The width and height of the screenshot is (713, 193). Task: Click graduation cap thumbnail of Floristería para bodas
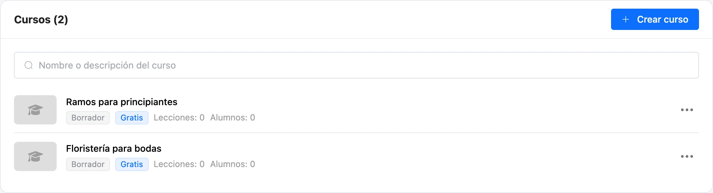(x=35, y=156)
